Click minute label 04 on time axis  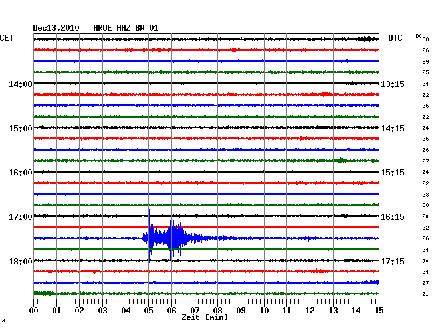tap(126, 310)
